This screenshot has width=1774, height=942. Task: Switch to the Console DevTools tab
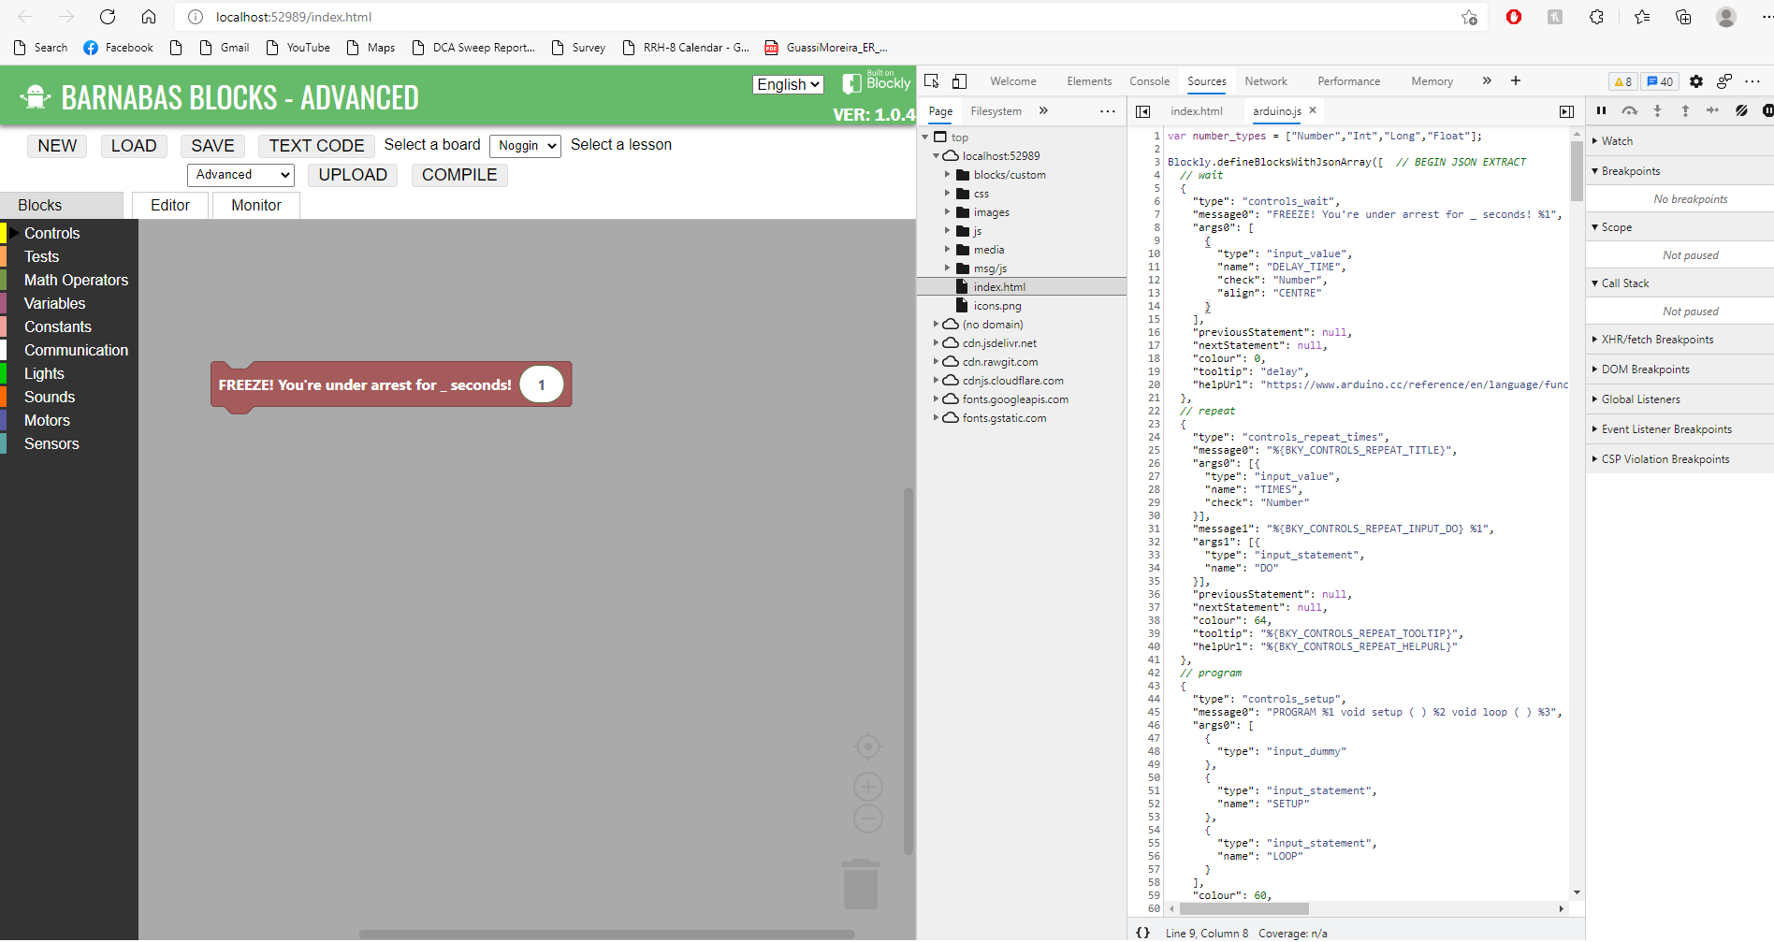pos(1149,81)
